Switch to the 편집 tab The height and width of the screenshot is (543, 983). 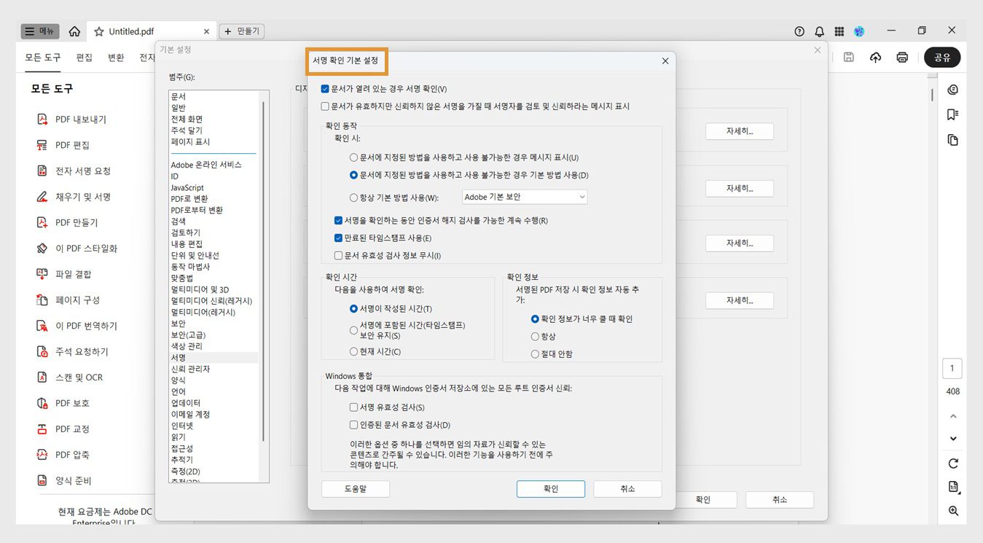pos(84,57)
